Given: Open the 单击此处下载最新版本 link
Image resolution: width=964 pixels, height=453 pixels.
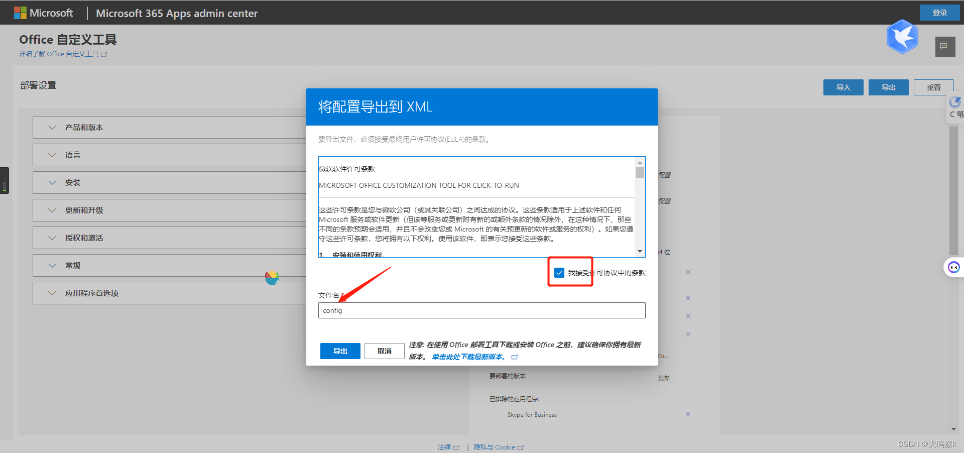Looking at the screenshot, I should [469, 357].
